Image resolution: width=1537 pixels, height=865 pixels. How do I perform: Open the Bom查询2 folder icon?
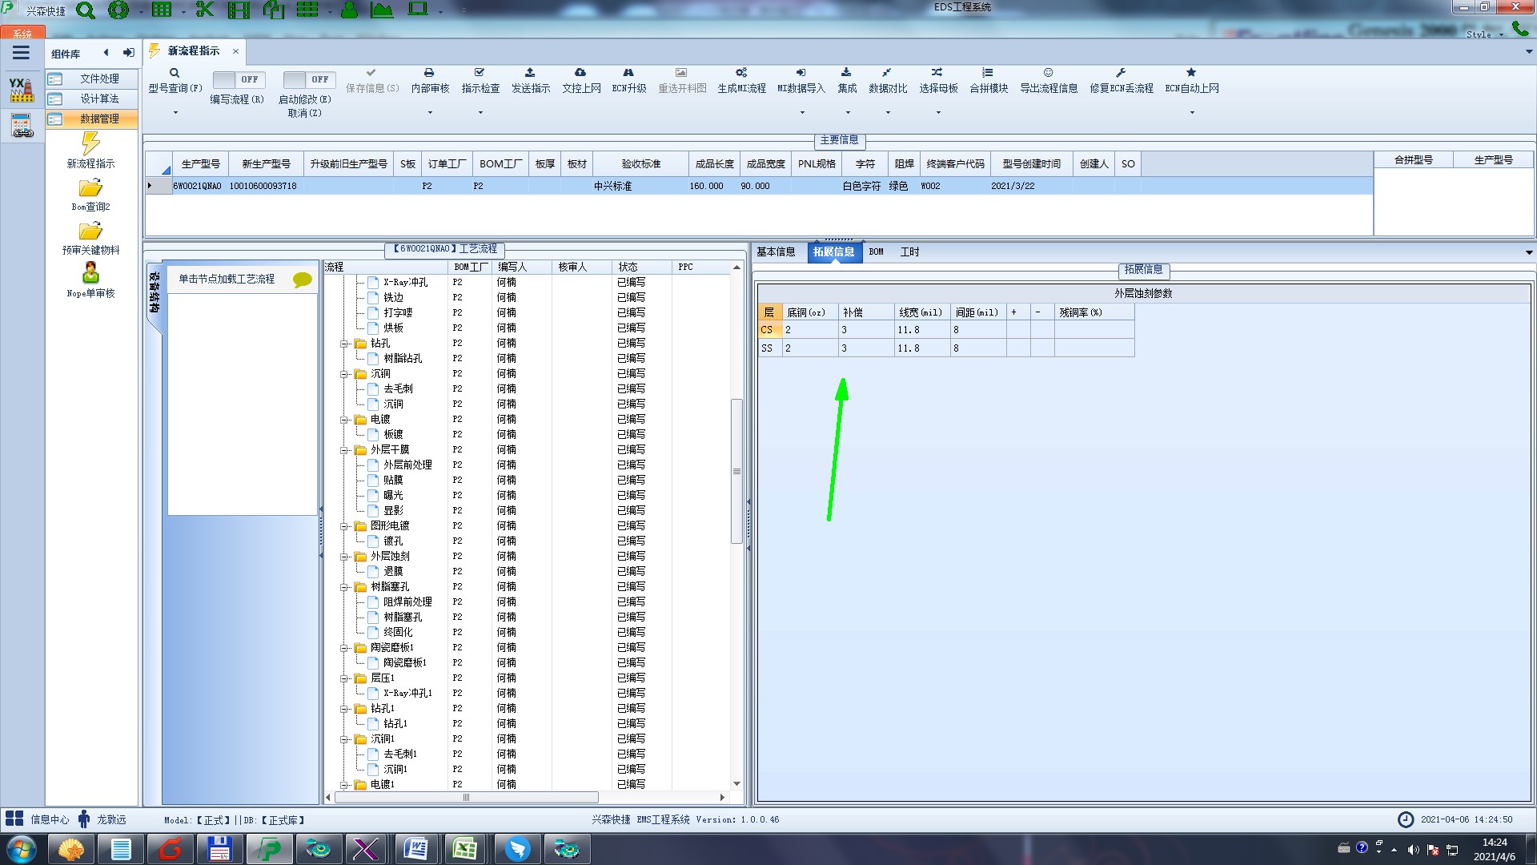click(90, 188)
